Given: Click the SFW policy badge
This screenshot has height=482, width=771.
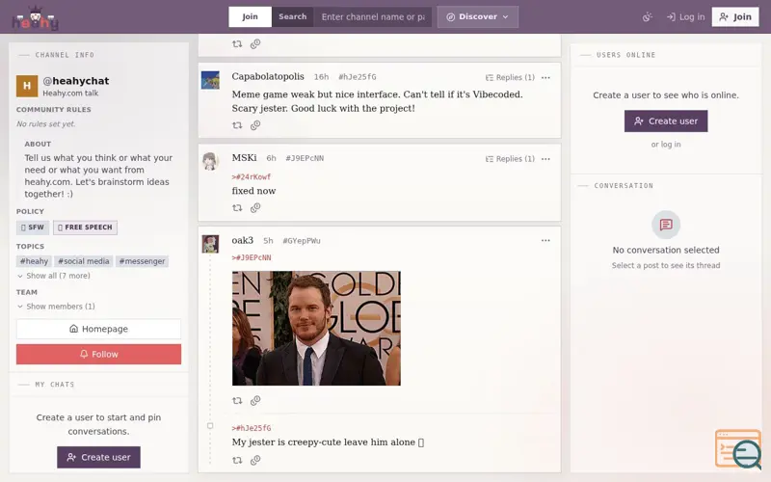Looking at the screenshot, I should pos(33,228).
